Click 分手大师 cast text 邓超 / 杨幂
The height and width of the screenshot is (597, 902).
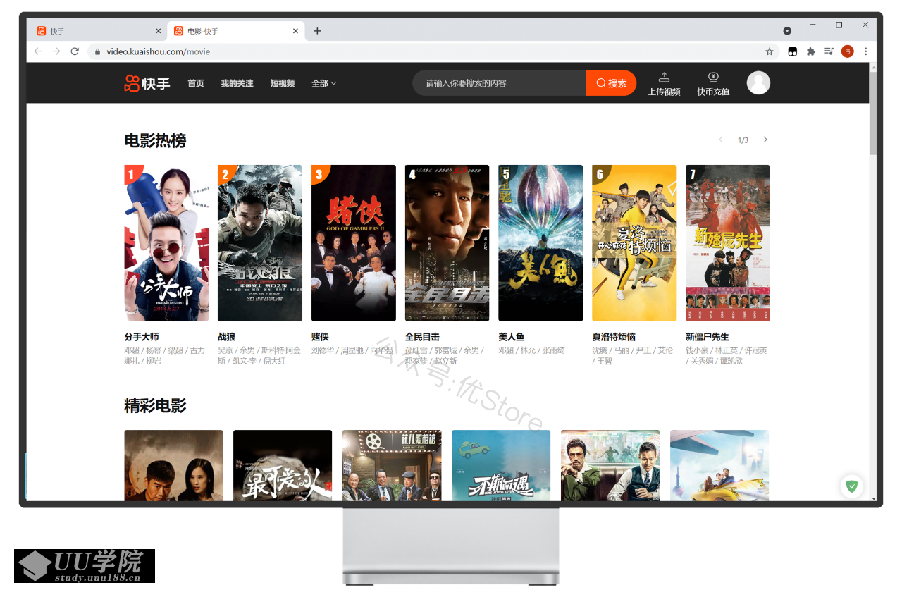[165, 355]
